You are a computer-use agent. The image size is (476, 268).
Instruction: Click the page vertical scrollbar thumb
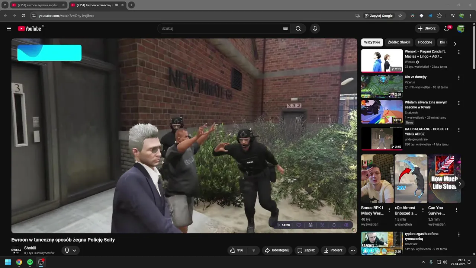coord(474,47)
